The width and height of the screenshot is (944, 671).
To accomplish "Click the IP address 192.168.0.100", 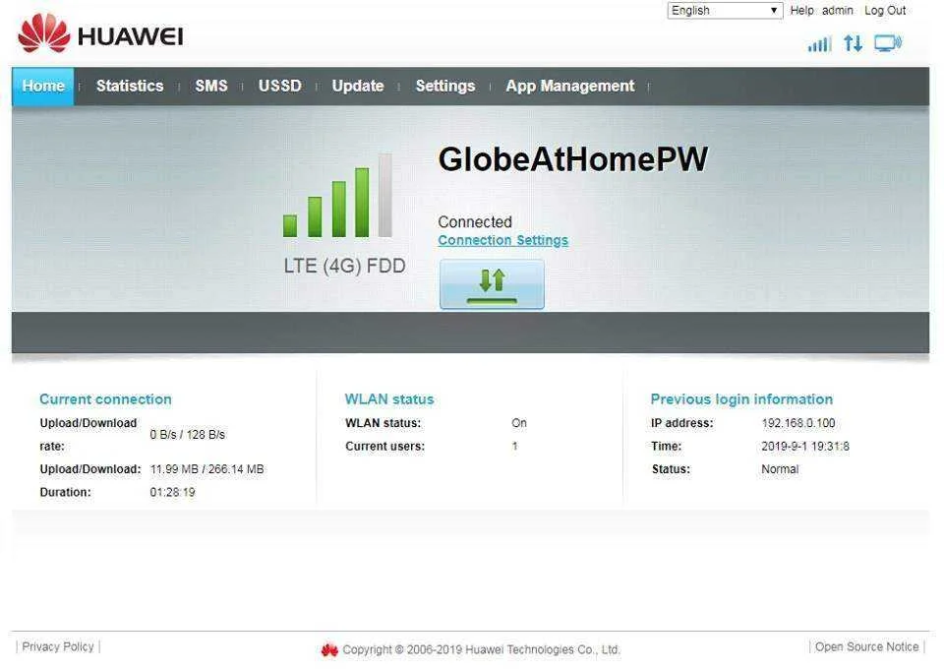I will coord(798,423).
